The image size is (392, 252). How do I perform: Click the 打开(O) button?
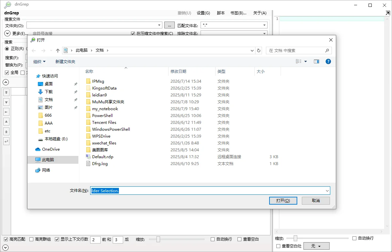pos(283,200)
